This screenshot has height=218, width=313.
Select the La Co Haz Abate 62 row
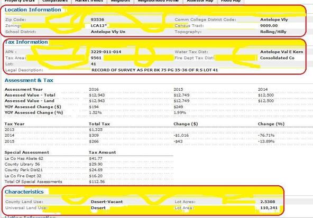pos(89,159)
